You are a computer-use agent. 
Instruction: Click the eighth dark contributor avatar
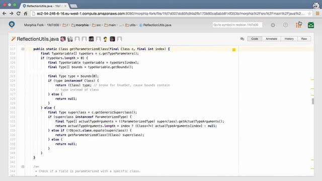pos(112,39)
